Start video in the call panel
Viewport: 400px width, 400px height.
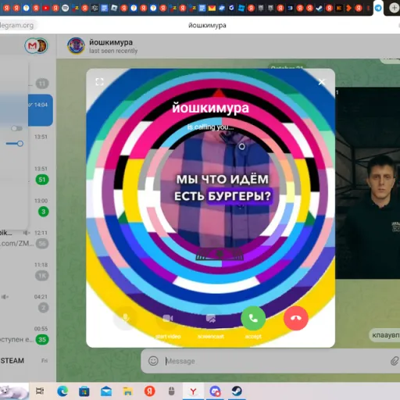[168, 318]
